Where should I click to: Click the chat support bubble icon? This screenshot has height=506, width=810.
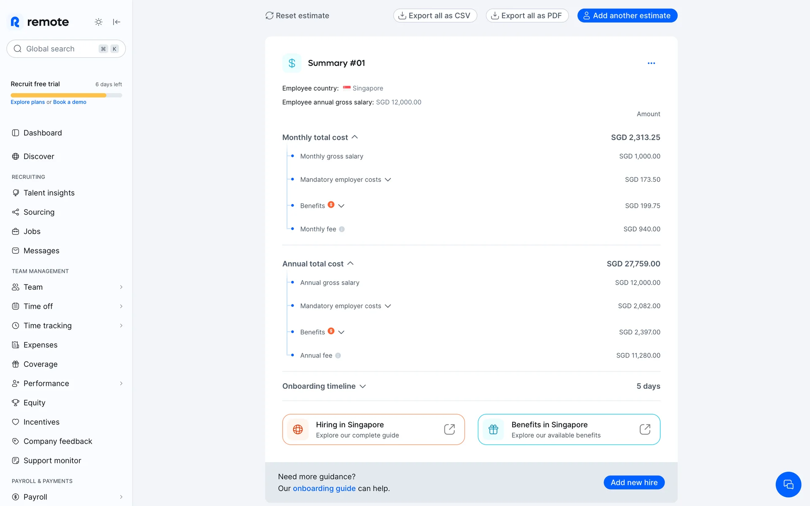(x=788, y=484)
